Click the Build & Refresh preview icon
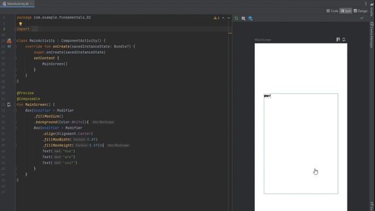This screenshot has height=211, width=375. pos(236,18)
